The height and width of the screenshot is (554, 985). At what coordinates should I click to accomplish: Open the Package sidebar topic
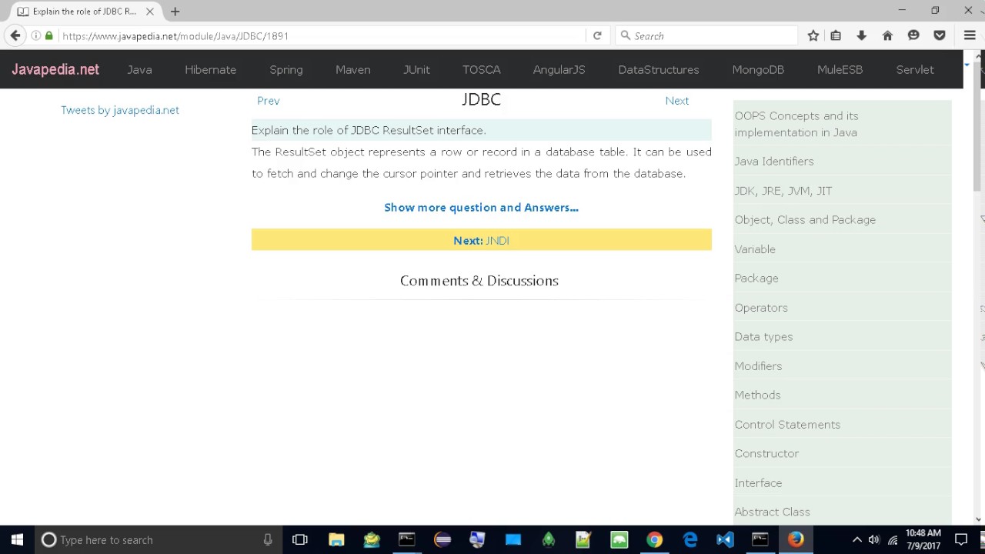click(756, 279)
